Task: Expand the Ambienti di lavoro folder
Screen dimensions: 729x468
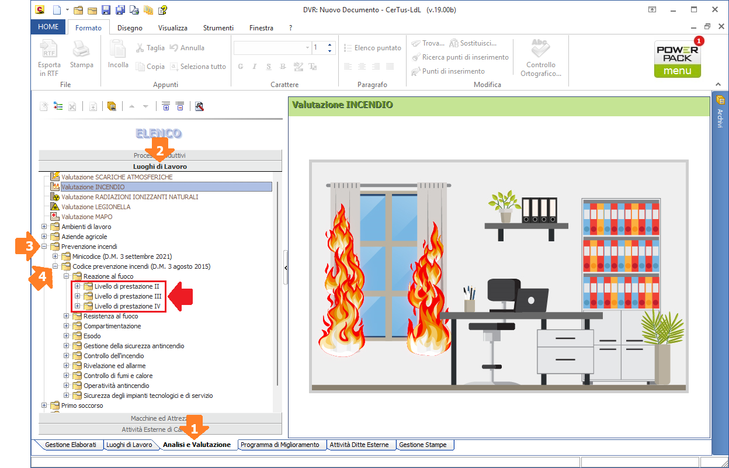Action: coord(44,227)
